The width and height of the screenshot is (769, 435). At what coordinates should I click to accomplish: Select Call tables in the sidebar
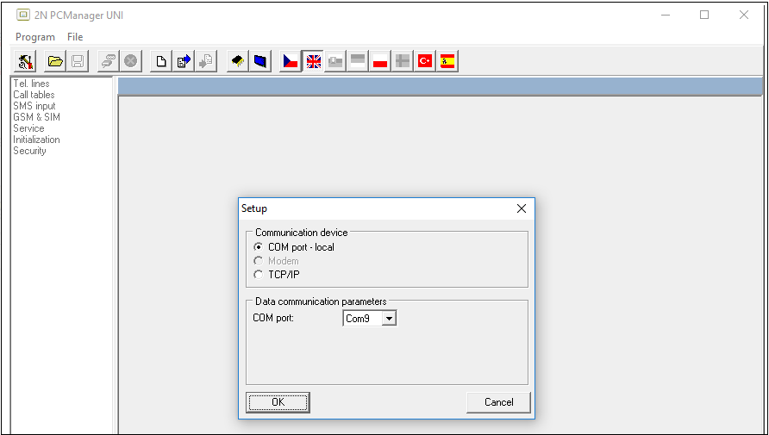pyautogui.click(x=34, y=95)
